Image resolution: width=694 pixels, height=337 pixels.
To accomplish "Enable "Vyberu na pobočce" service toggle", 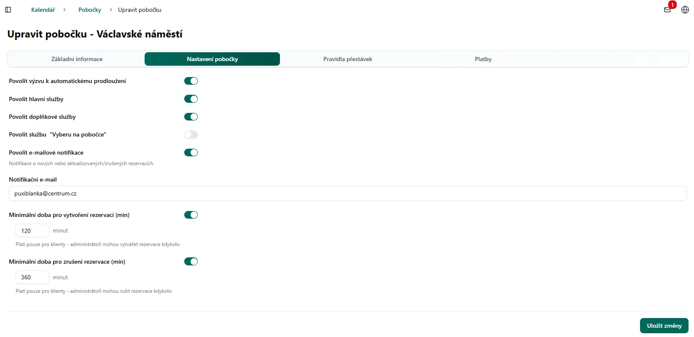I will click(x=191, y=135).
